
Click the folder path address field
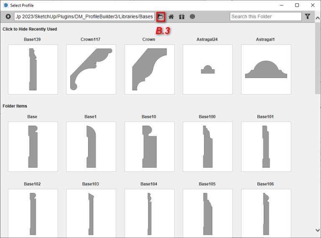[x=84, y=17]
